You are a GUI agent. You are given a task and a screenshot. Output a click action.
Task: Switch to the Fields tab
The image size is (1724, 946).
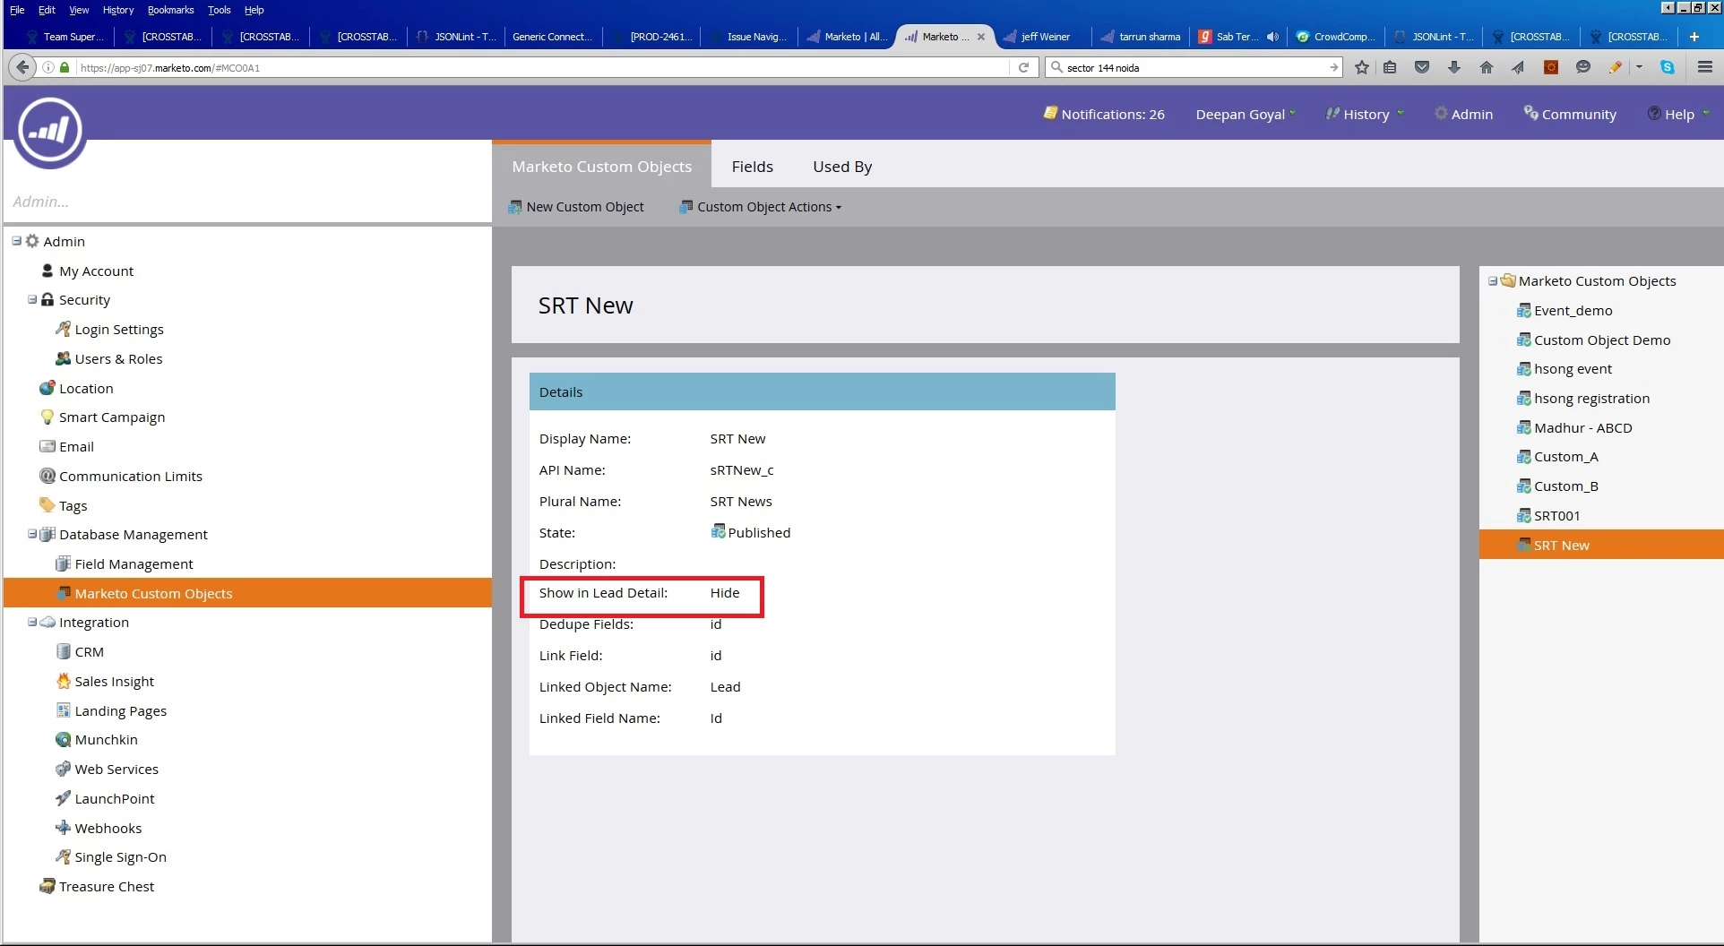pyautogui.click(x=752, y=167)
